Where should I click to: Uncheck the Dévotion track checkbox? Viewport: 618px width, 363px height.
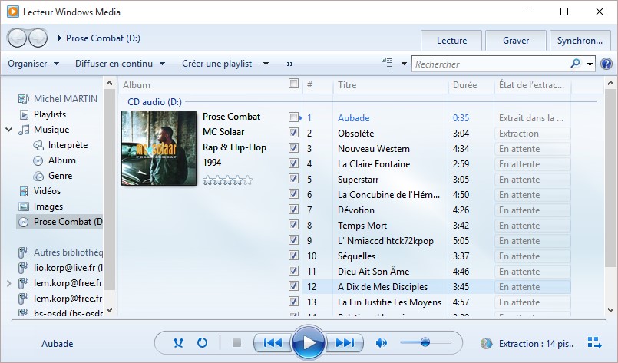pos(293,210)
